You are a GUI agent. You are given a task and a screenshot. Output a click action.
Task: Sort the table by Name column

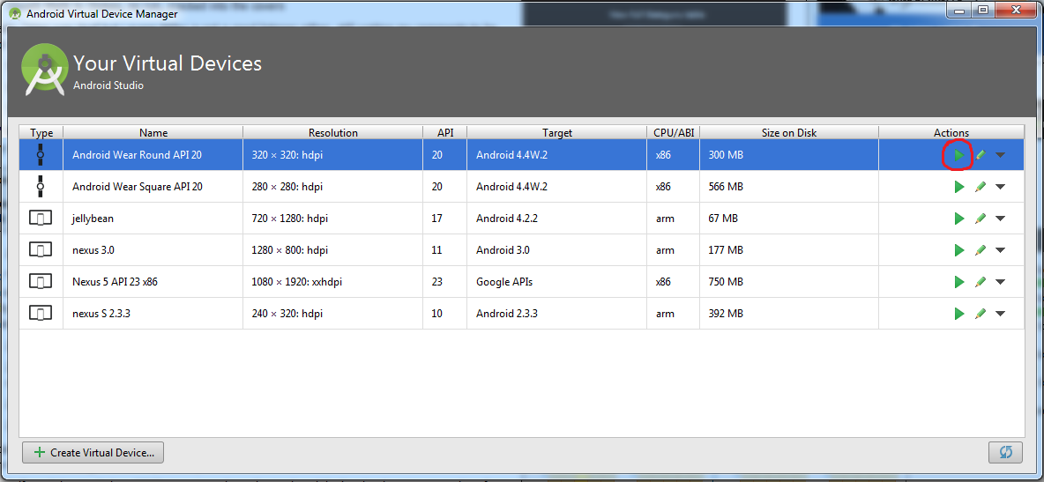pos(153,132)
